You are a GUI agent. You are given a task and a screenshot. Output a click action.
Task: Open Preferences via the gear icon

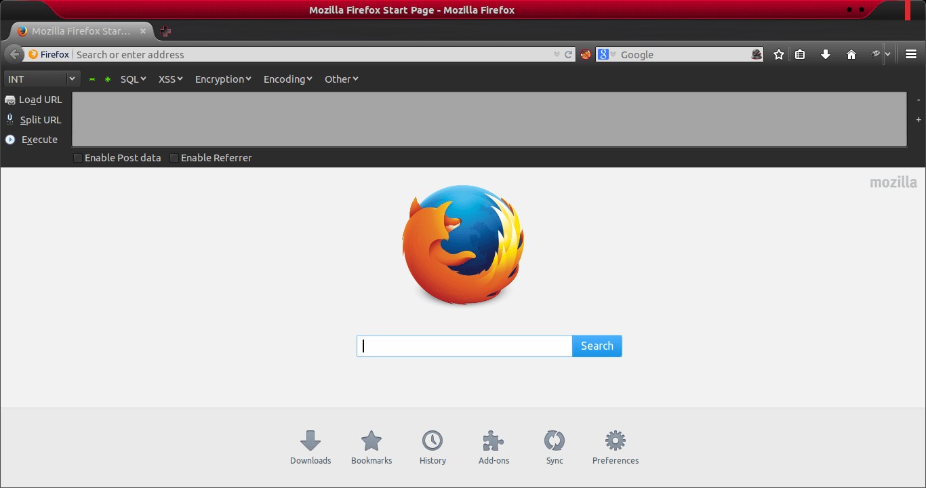(x=616, y=441)
